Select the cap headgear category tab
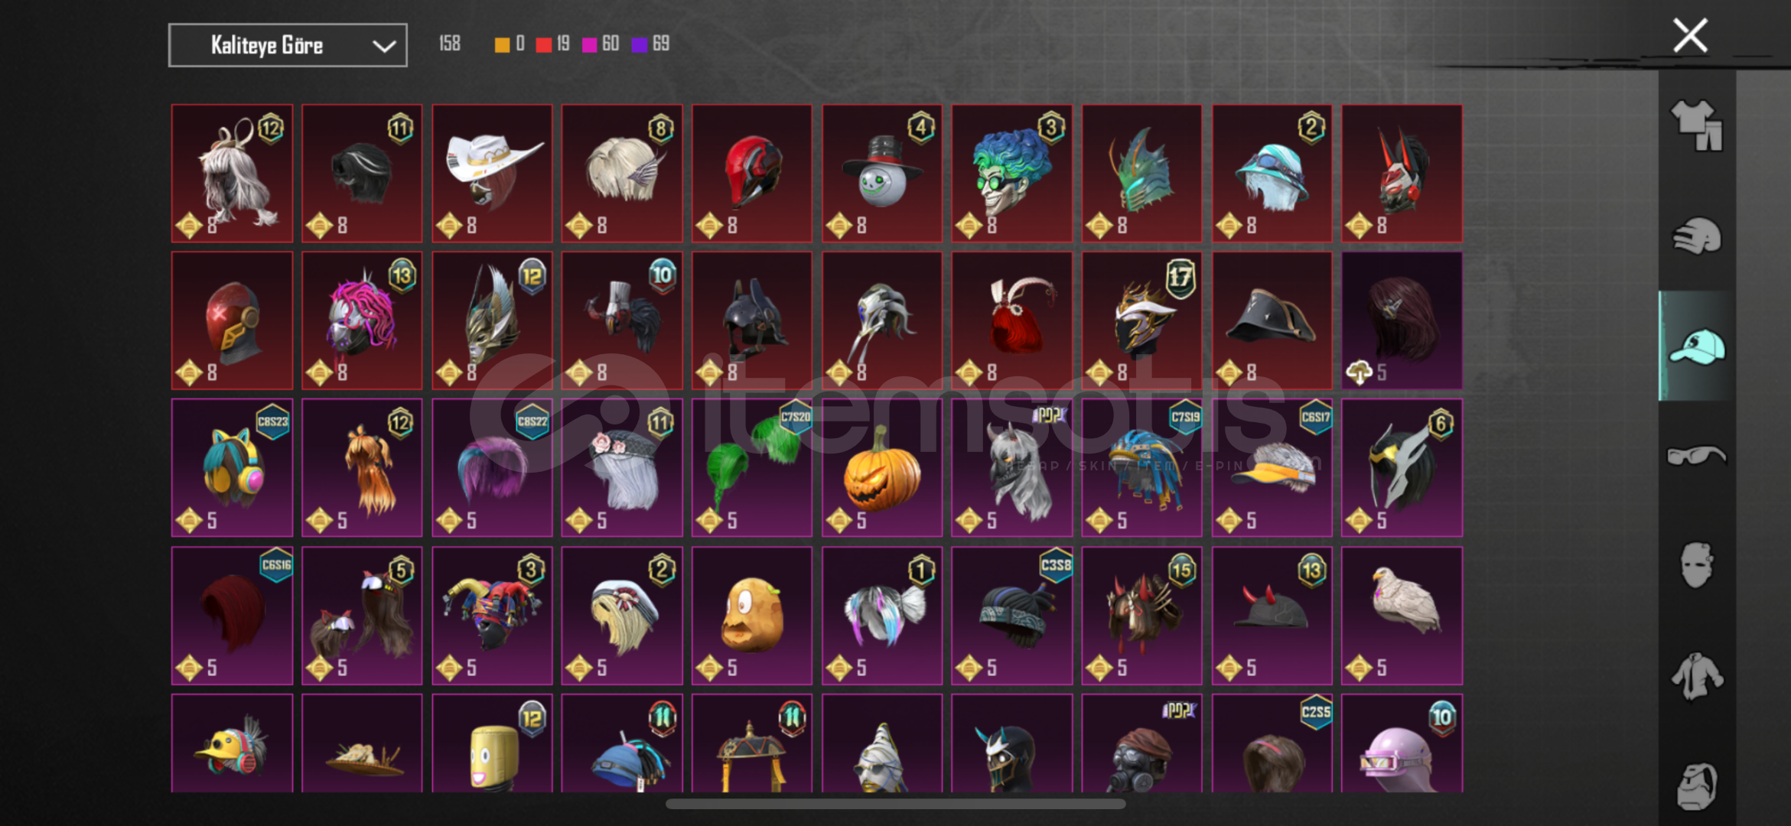This screenshot has width=1791, height=826. tap(1696, 346)
